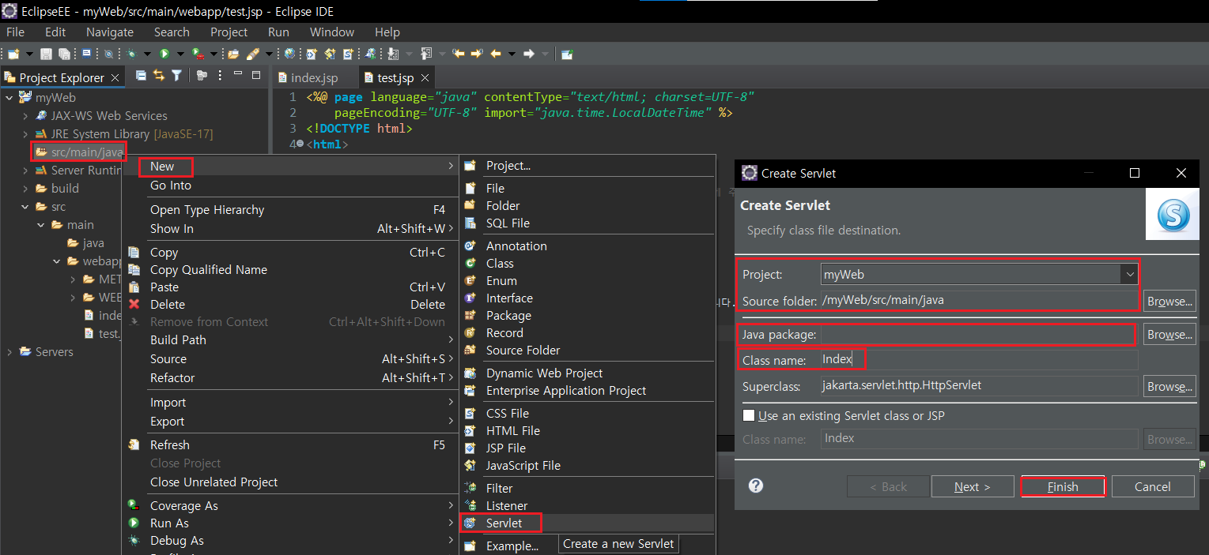This screenshot has width=1209, height=555.
Task: Choose Servlet in the New submenu
Action: tap(504, 523)
